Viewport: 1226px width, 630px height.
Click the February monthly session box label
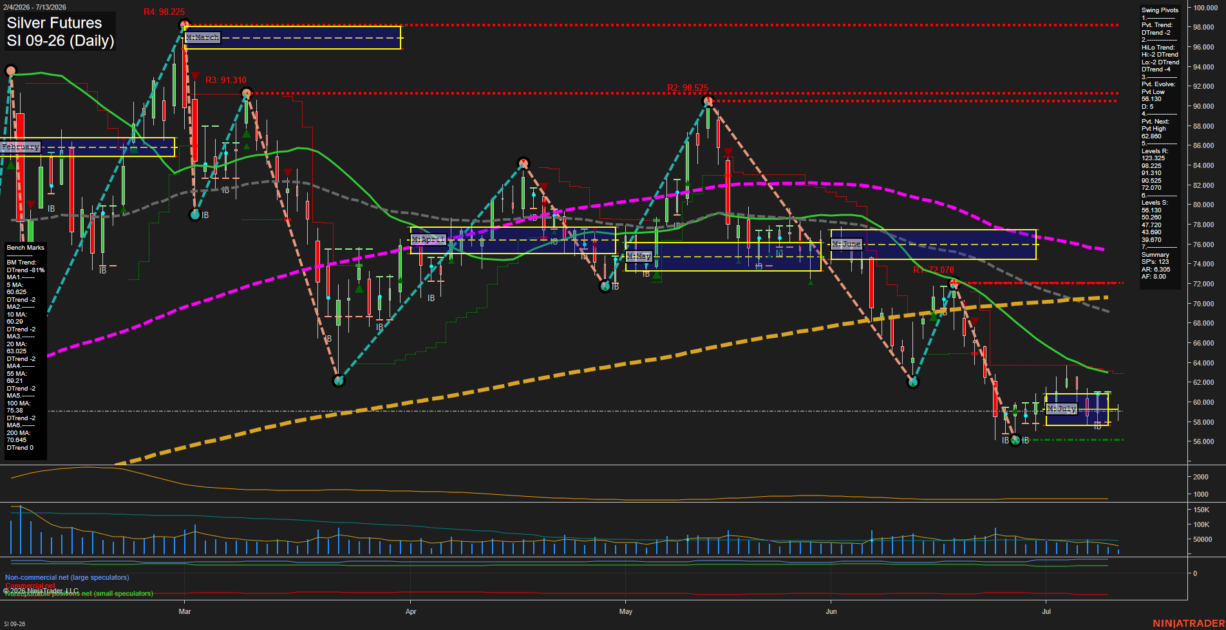click(21, 147)
